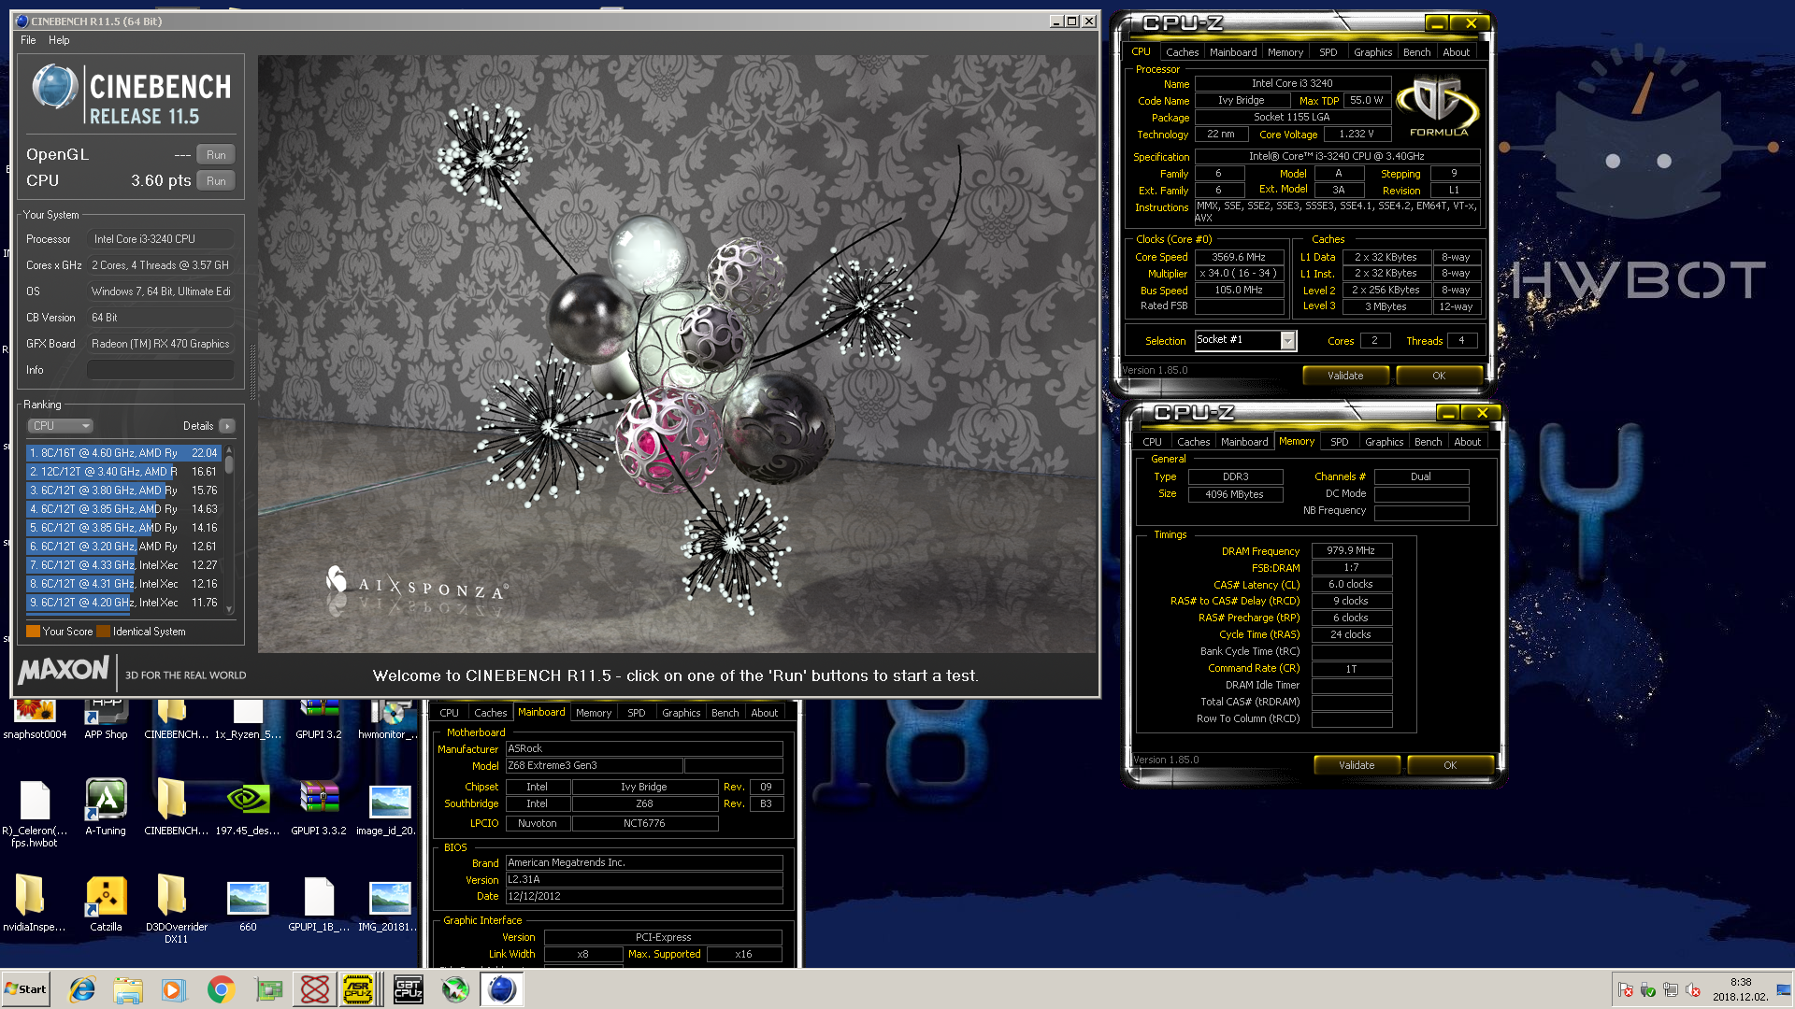This screenshot has width=1795, height=1009.
Task: Open Action Center flag tray icon
Action: 1626,990
